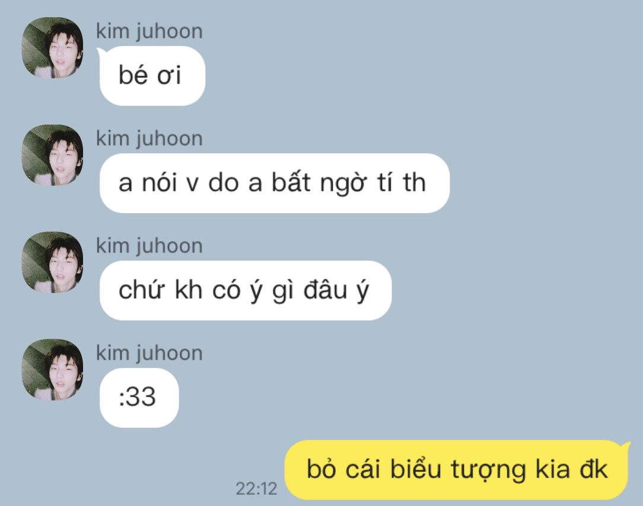Tap the ':33' message bubble

pos(139,398)
